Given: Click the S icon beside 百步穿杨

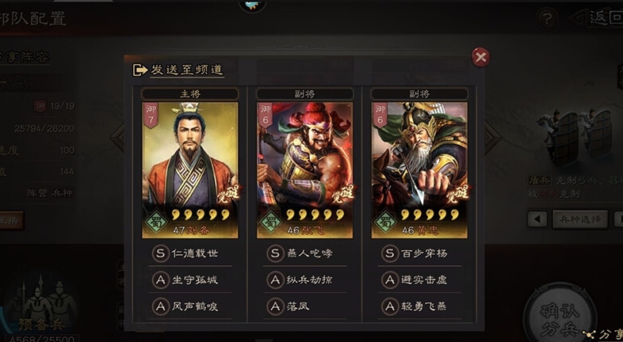Looking at the screenshot, I should [x=390, y=253].
